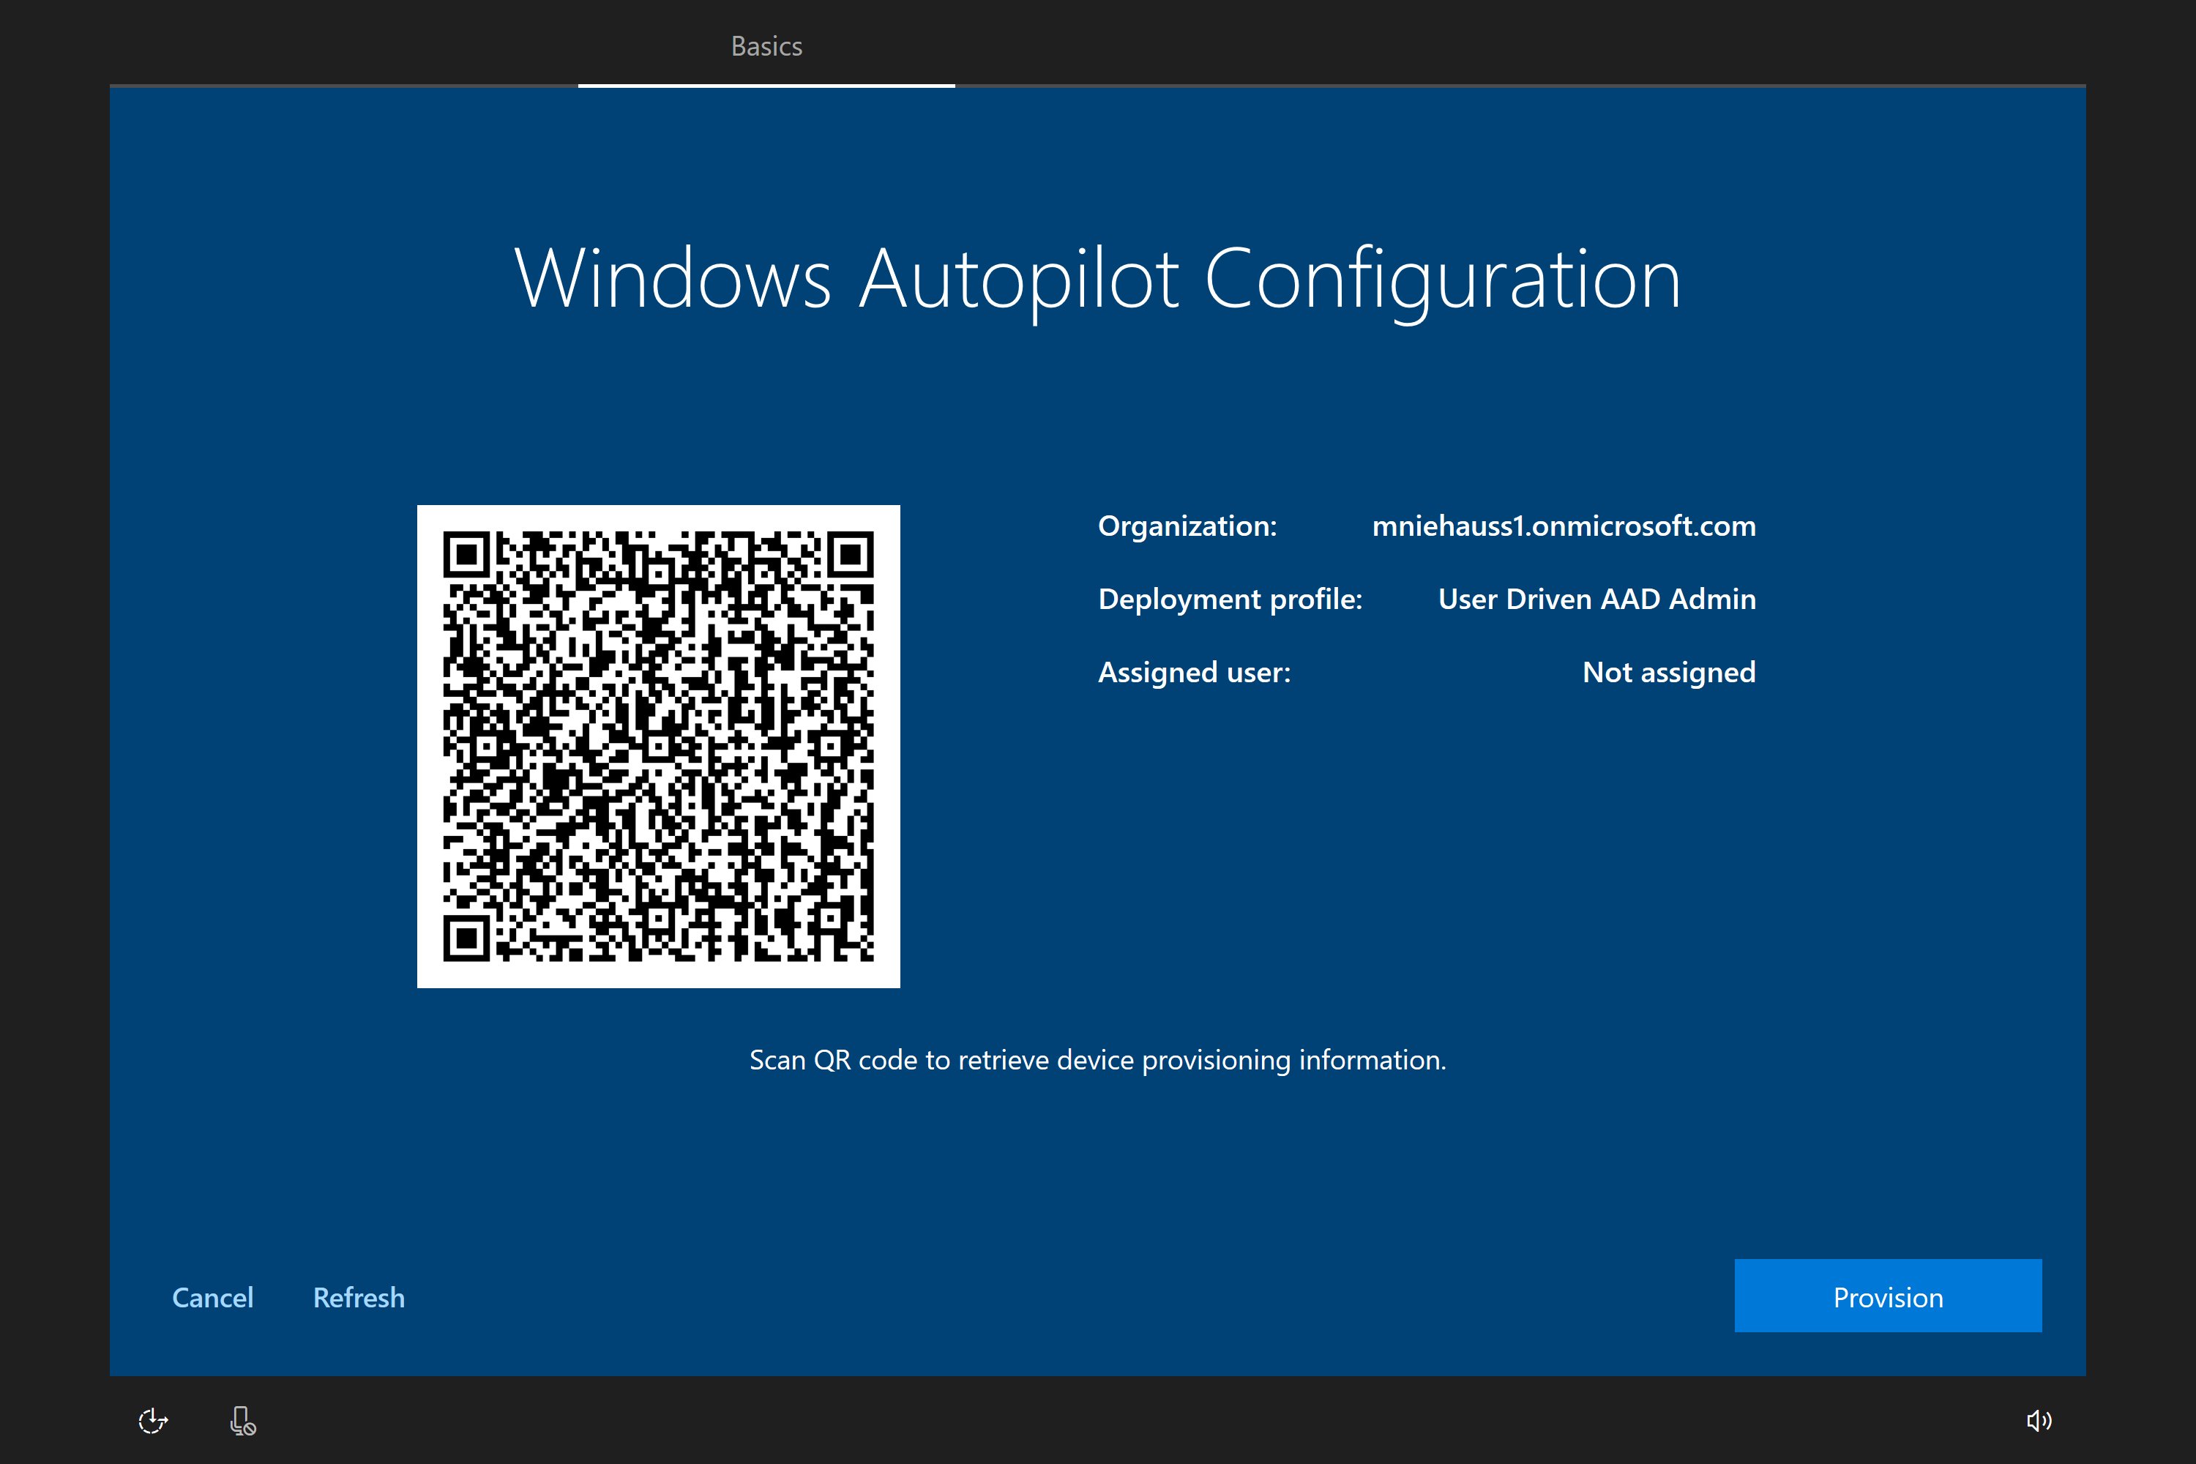Click the Deployment profile label
This screenshot has height=1464, width=2196.
[x=1230, y=599]
